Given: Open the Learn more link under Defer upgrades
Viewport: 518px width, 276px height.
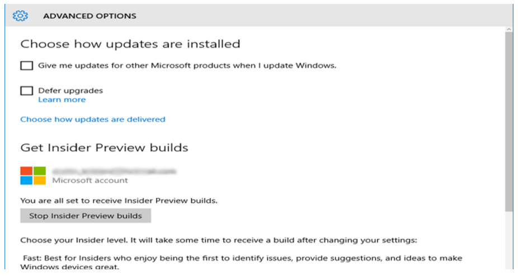Looking at the screenshot, I should tap(62, 99).
